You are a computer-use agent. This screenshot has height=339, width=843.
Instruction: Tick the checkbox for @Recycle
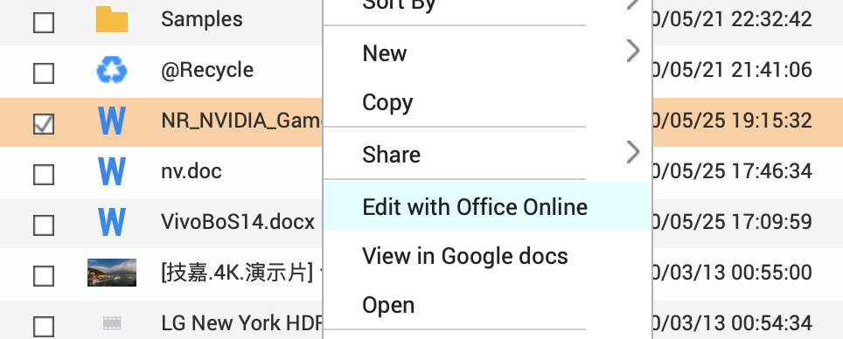[x=44, y=73]
